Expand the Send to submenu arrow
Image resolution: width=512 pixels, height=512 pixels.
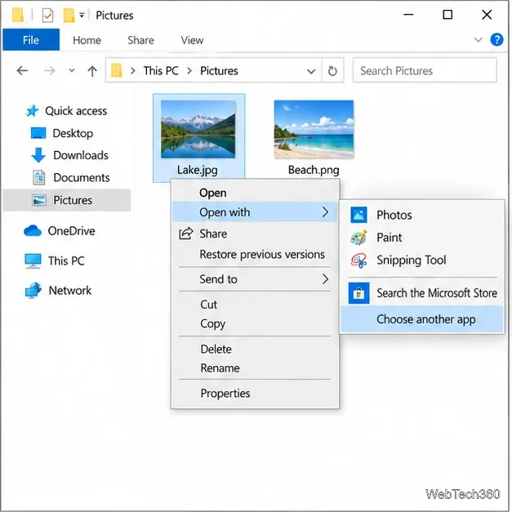(325, 278)
